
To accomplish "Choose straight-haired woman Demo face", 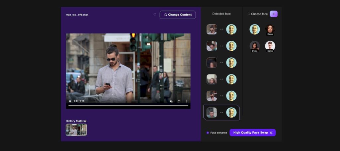I will point(255,46).
